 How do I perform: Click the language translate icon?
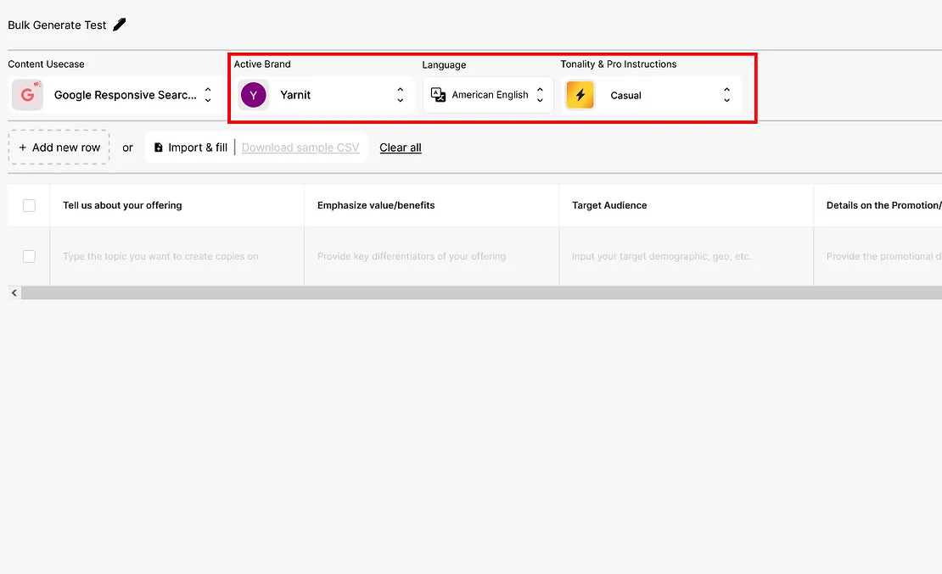(439, 95)
